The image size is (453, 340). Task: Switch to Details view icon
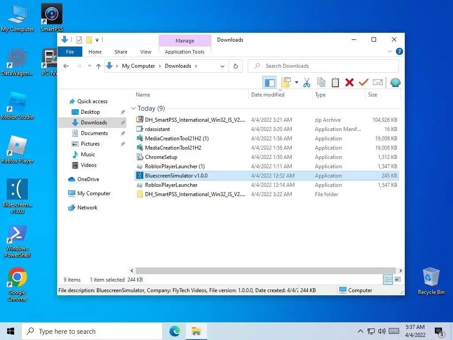[x=388, y=279]
